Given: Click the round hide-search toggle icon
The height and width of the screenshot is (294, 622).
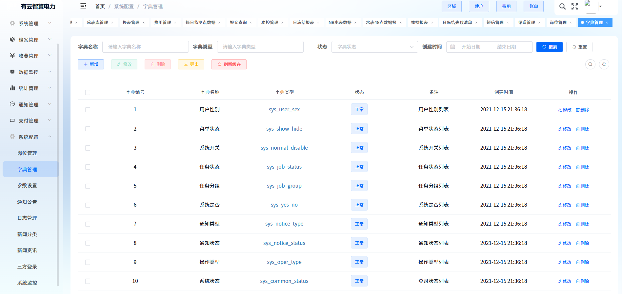Looking at the screenshot, I should 590,64.
